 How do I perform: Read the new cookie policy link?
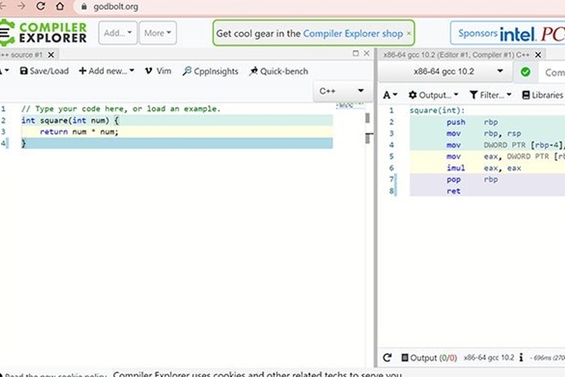click(56, 375)
